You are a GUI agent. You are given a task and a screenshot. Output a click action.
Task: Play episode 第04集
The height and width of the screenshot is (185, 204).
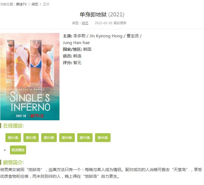click(x=67, y=137)
